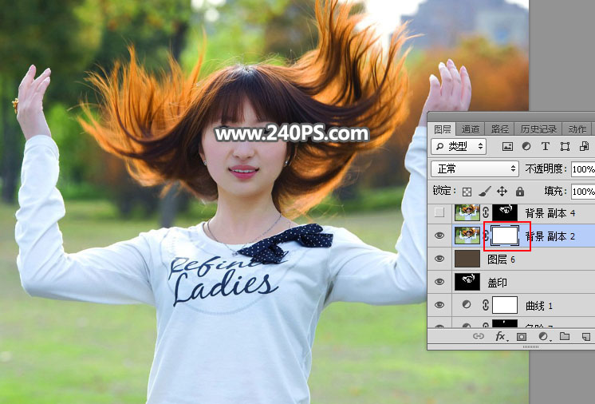Filter layers by shape type
The height and width of the screenshot is (404, 595).
pyautogui.click(x=565, y=147)
